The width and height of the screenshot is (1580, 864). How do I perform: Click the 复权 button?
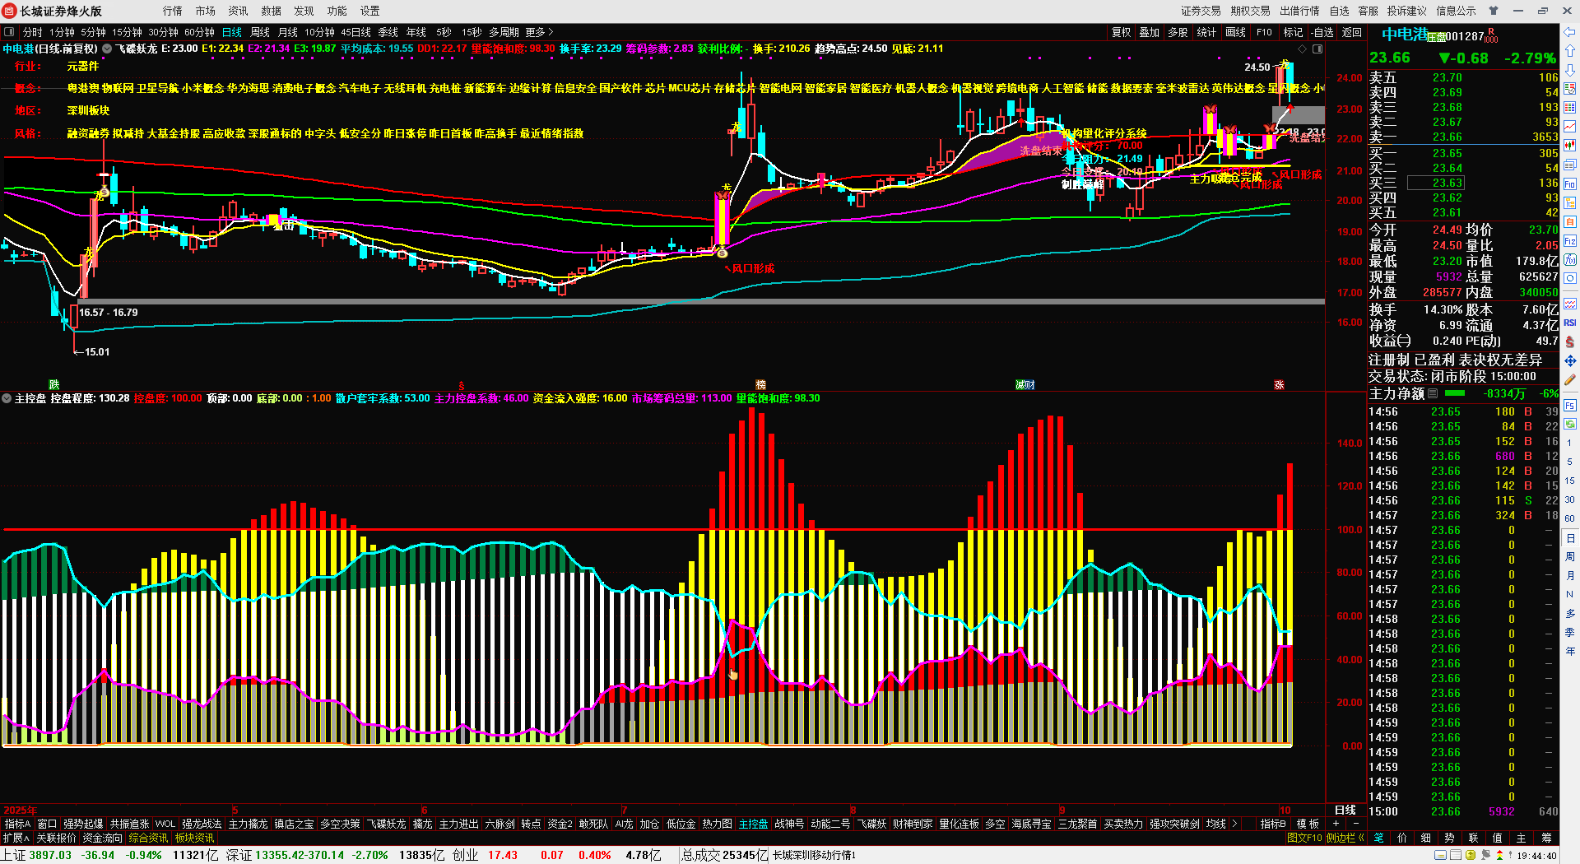tap(1122, 32)
